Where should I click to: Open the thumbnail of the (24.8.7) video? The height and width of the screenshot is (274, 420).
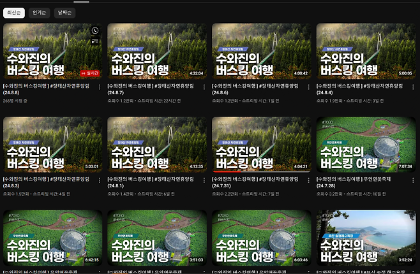157,51
